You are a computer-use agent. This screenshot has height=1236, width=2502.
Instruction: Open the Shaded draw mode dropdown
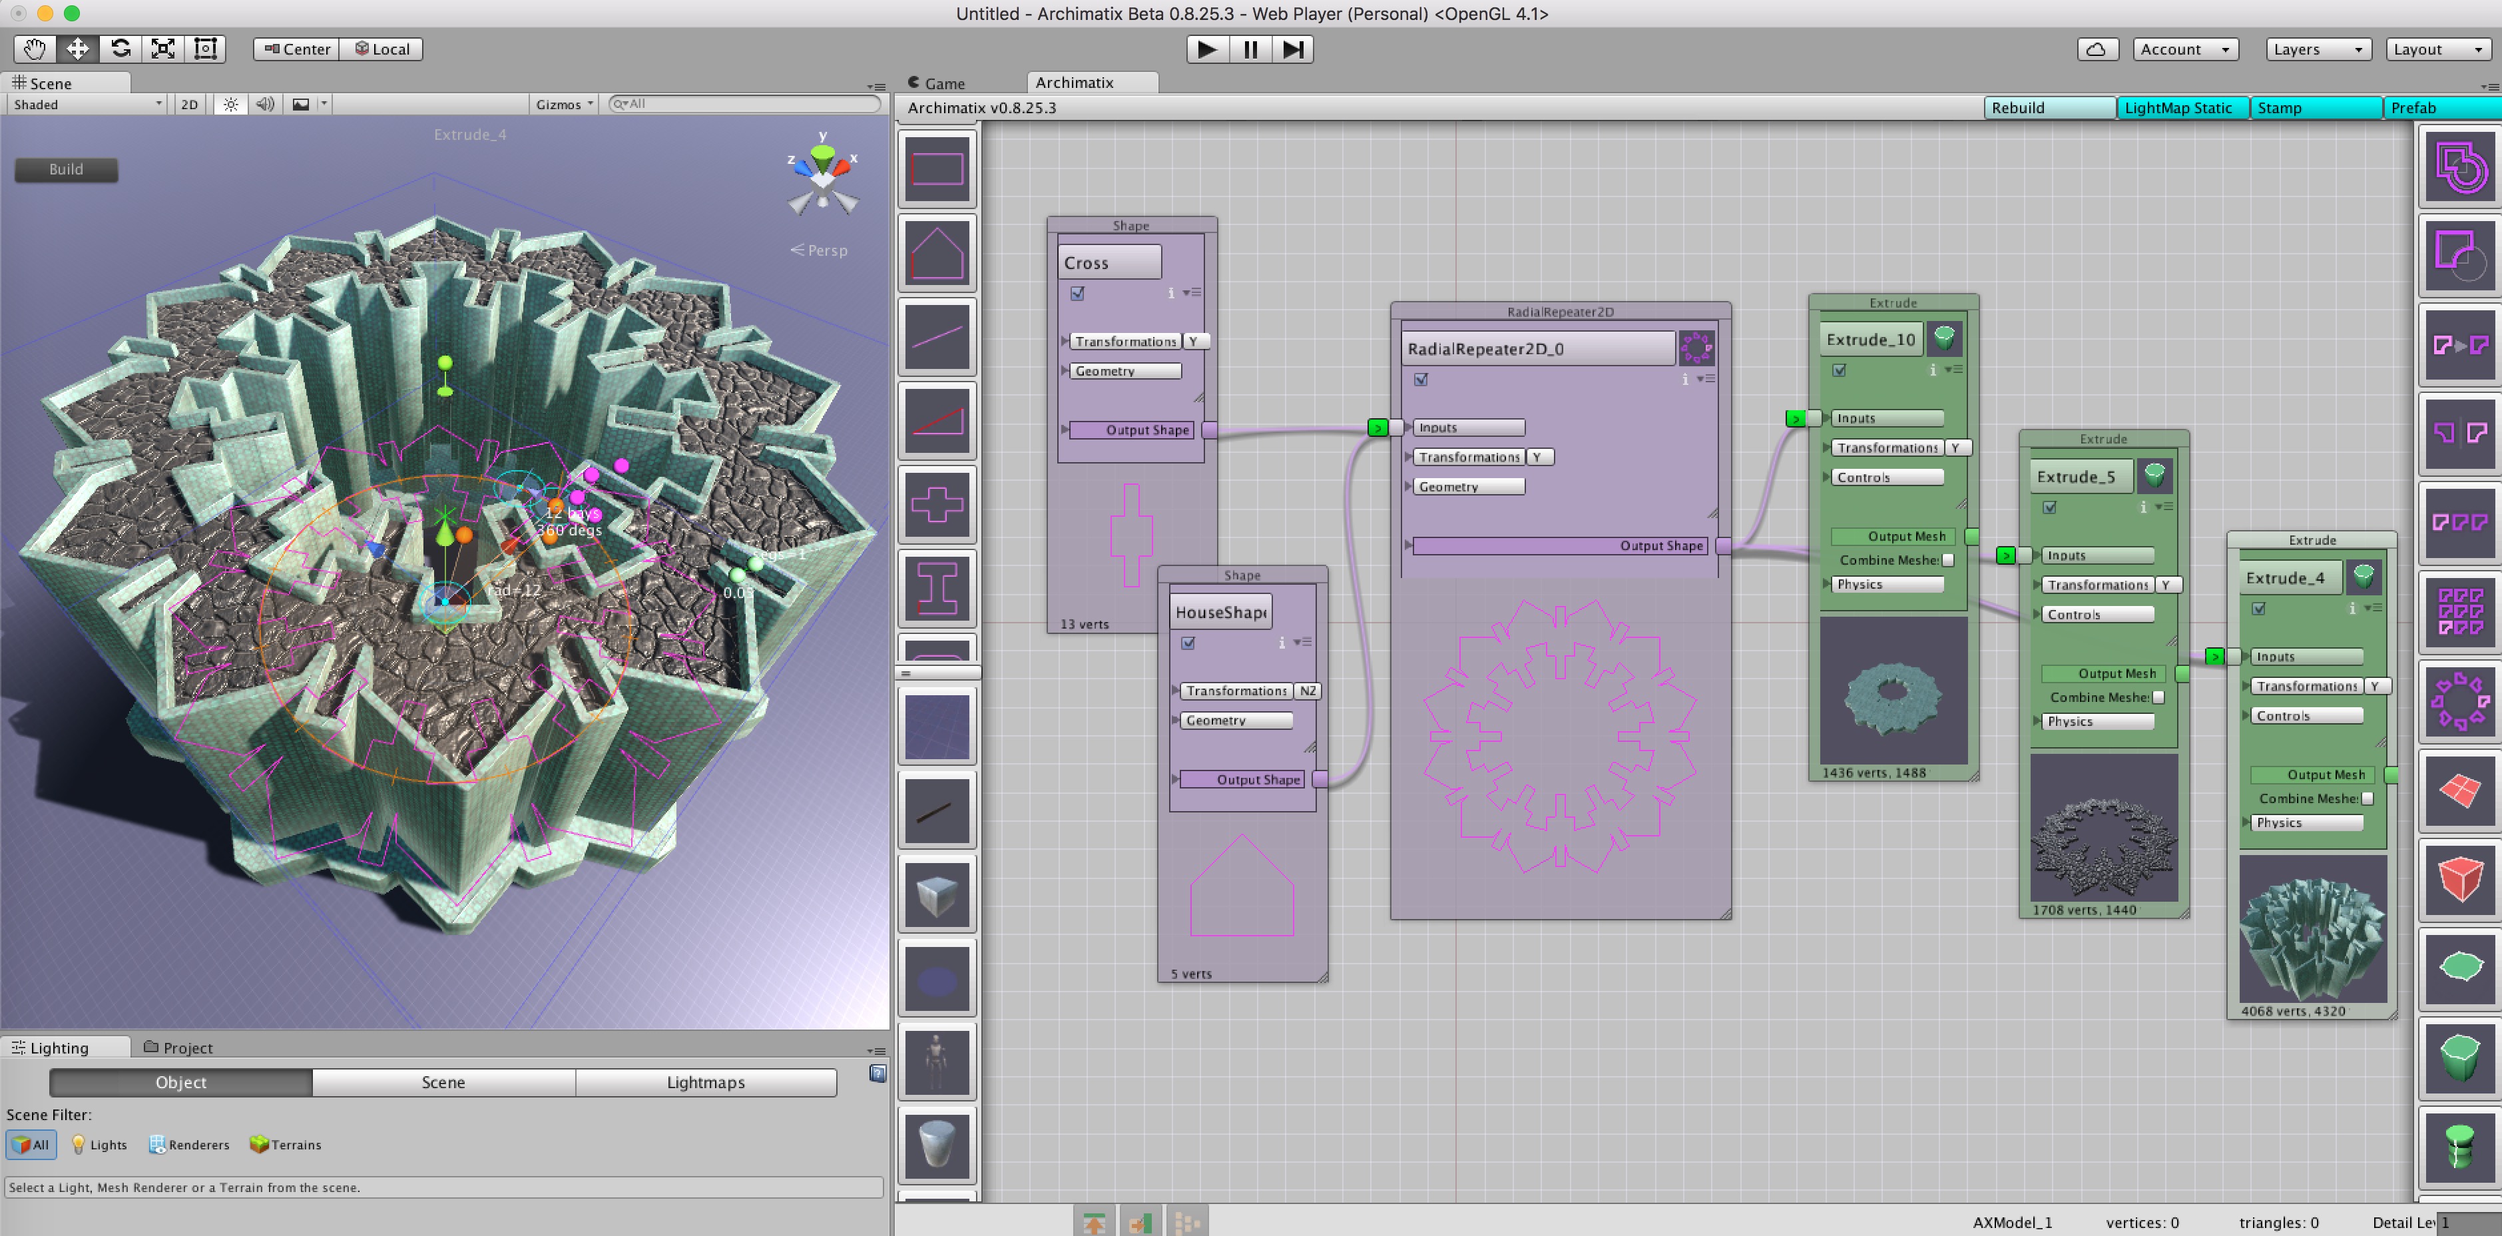click(87, 104)
